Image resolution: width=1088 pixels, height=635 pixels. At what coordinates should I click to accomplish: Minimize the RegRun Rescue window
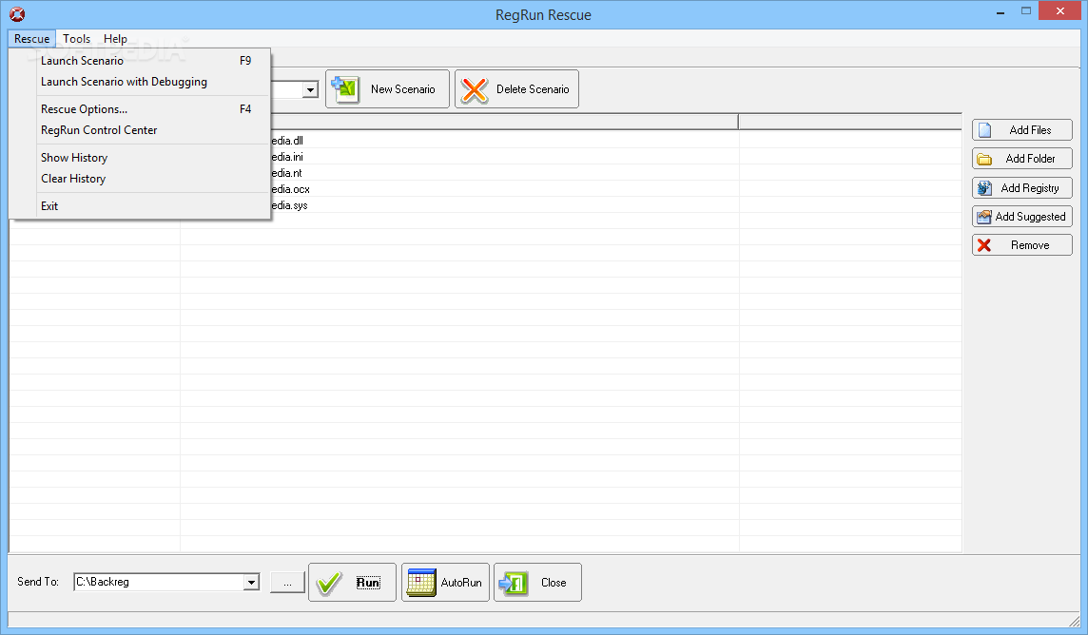(x=1000, y=11)
